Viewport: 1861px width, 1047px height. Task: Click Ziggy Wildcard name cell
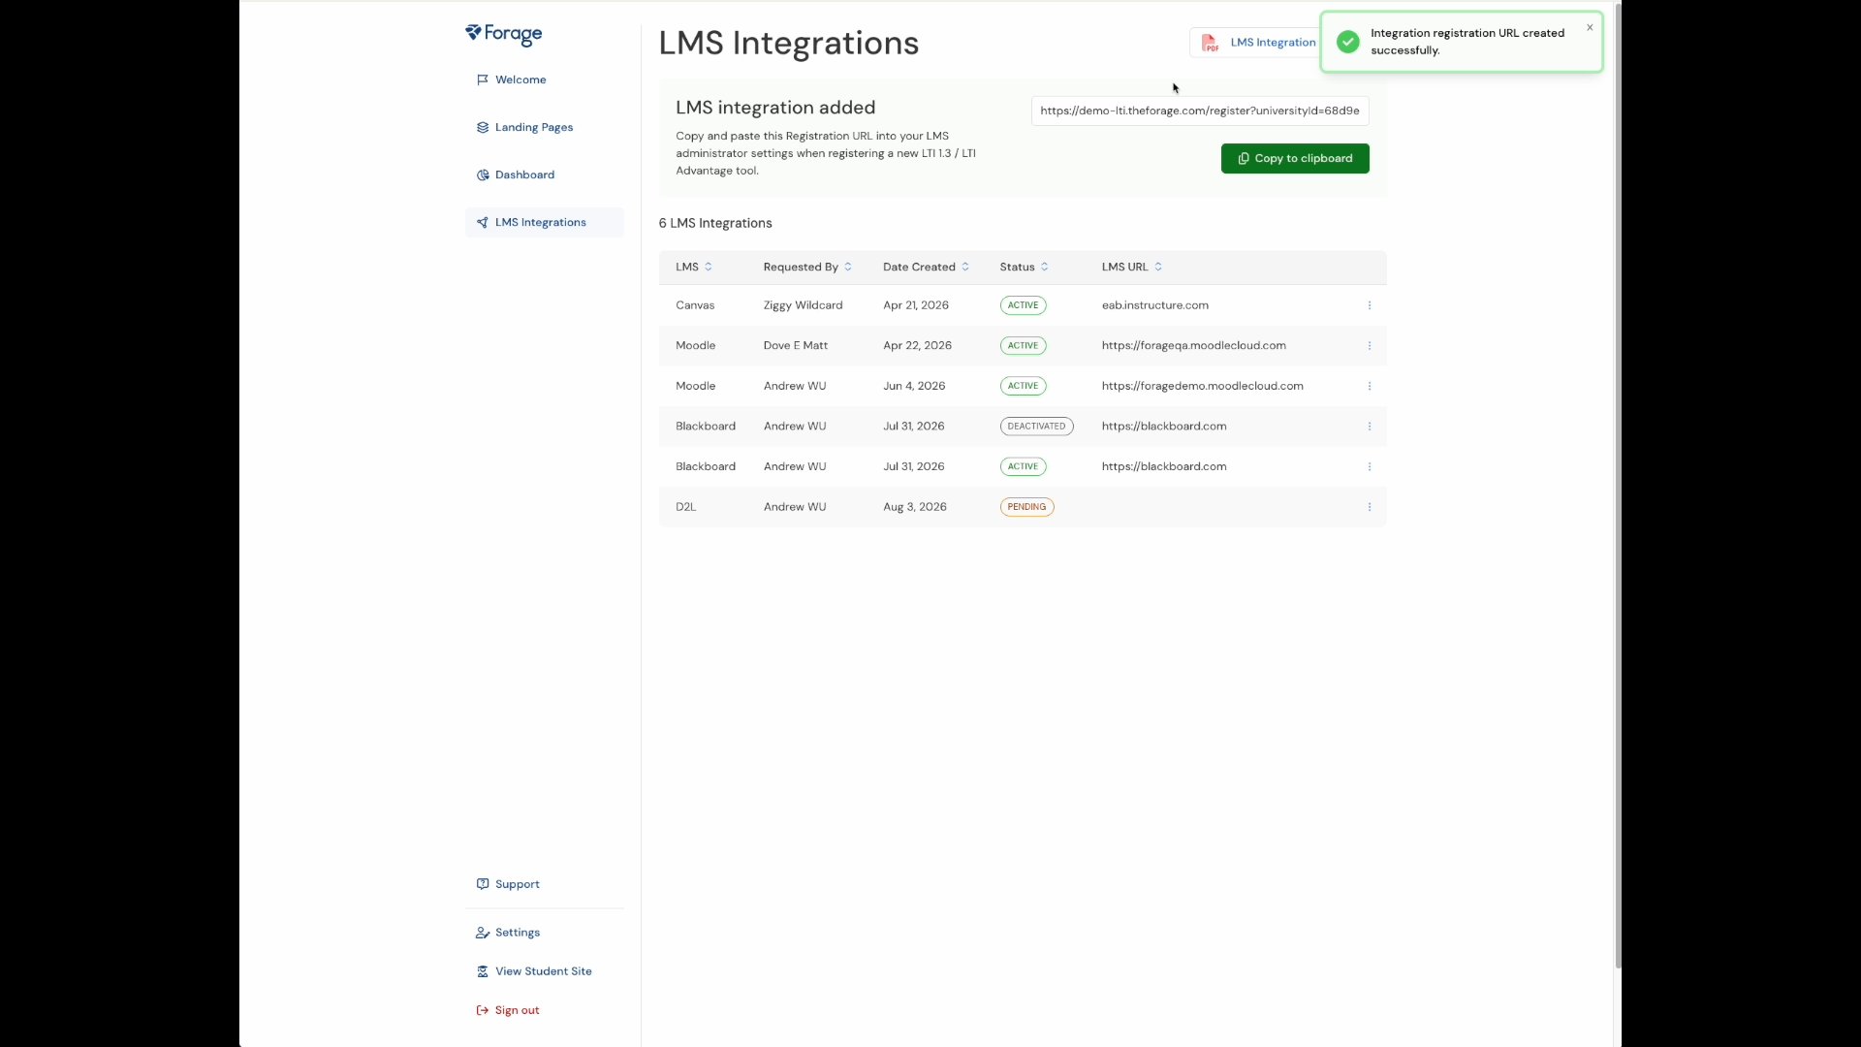(803, 305)
